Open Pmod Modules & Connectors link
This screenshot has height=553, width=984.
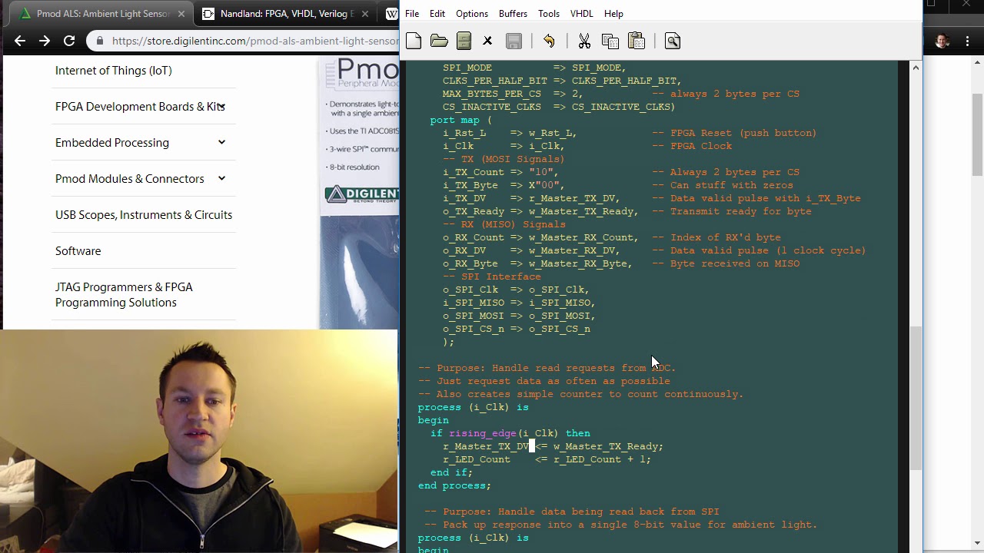coord(130,179)
